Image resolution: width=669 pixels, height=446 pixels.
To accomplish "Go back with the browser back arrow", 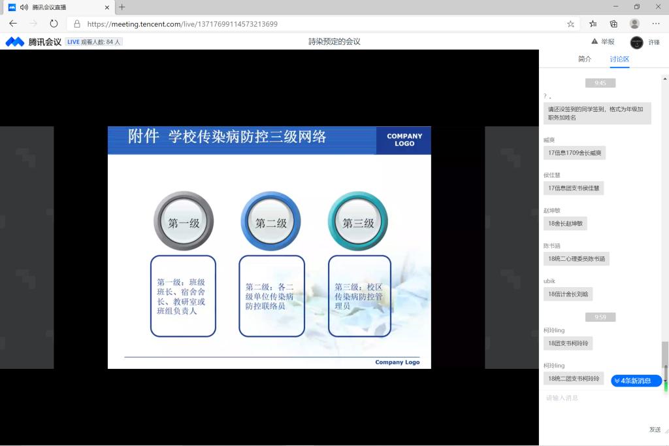I will (13, 24).
